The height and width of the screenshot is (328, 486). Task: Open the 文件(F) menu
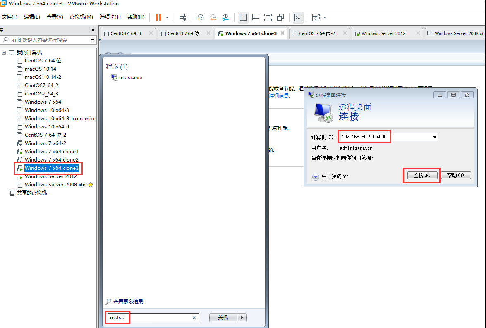(9, 17)
